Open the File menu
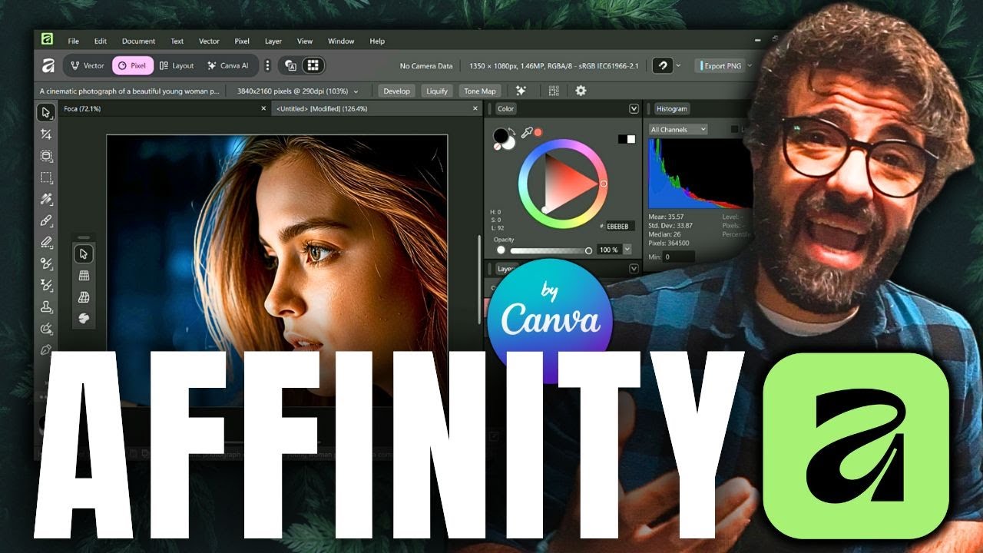 [x=73, y=41]
